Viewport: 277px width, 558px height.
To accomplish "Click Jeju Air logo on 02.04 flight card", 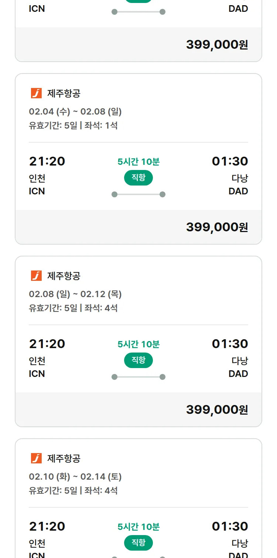I will (x=36, y=93).
